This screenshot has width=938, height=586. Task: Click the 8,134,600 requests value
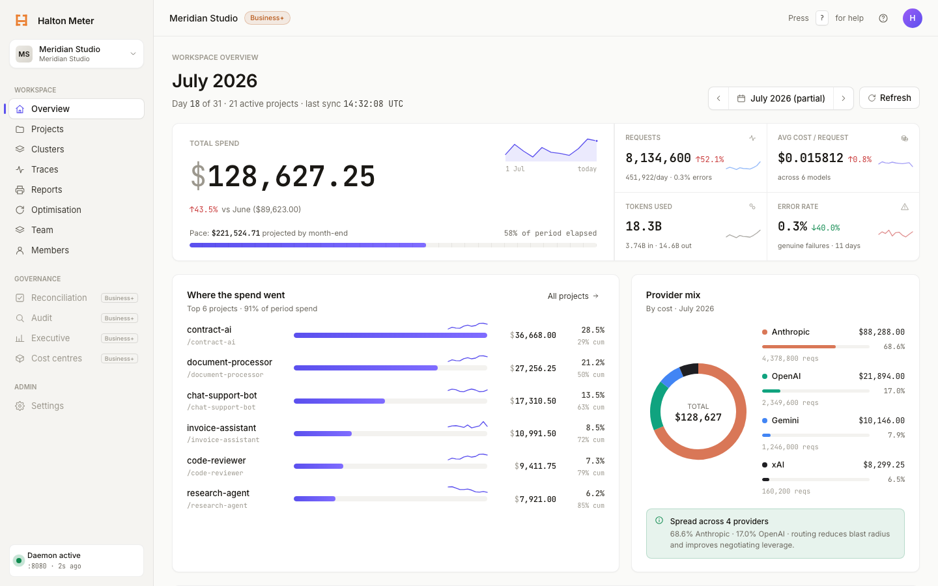tap(658, 158)
